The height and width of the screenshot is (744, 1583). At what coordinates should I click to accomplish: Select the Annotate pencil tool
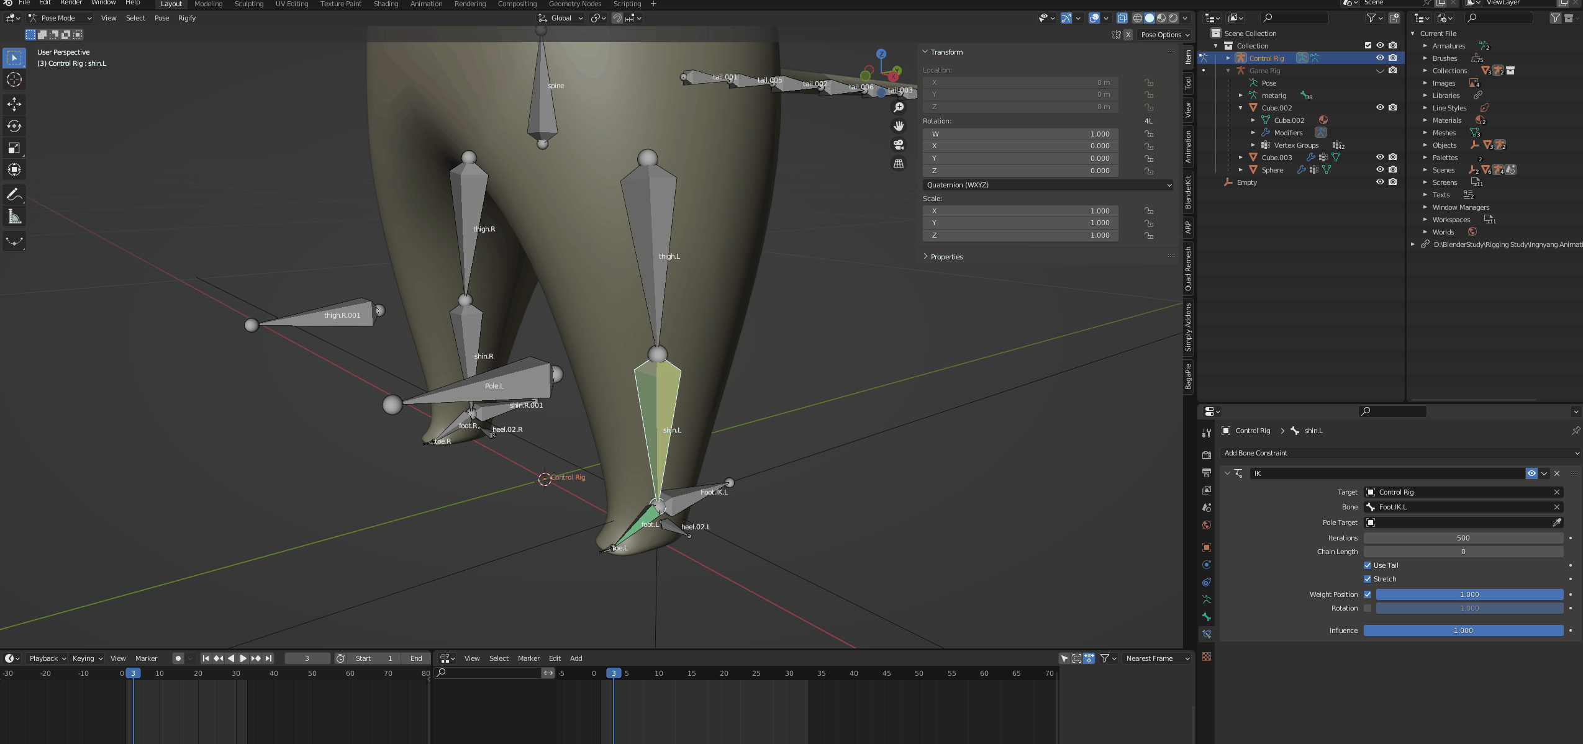click(14, 194)
